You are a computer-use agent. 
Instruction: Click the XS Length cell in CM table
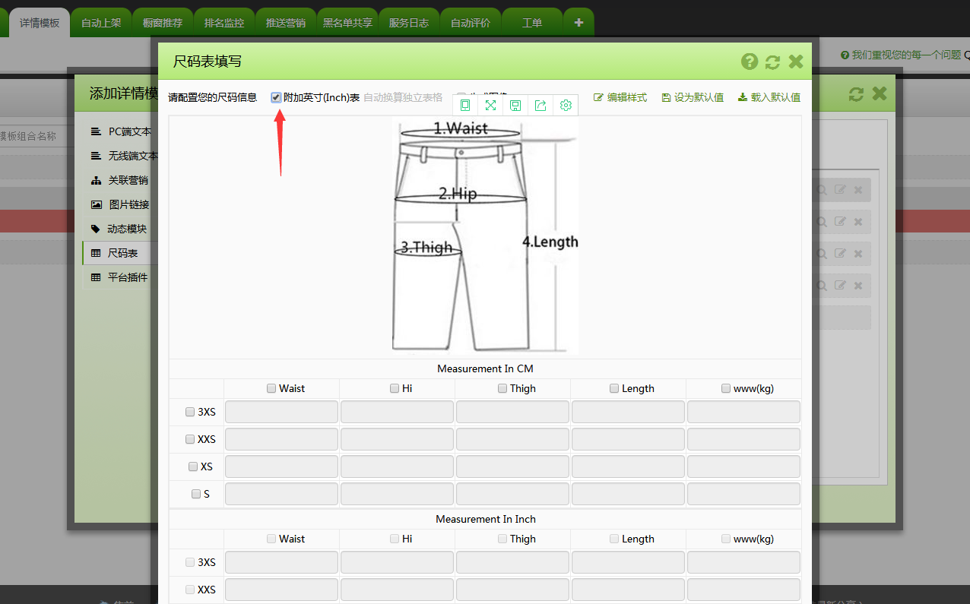click(x=628, y=466)
